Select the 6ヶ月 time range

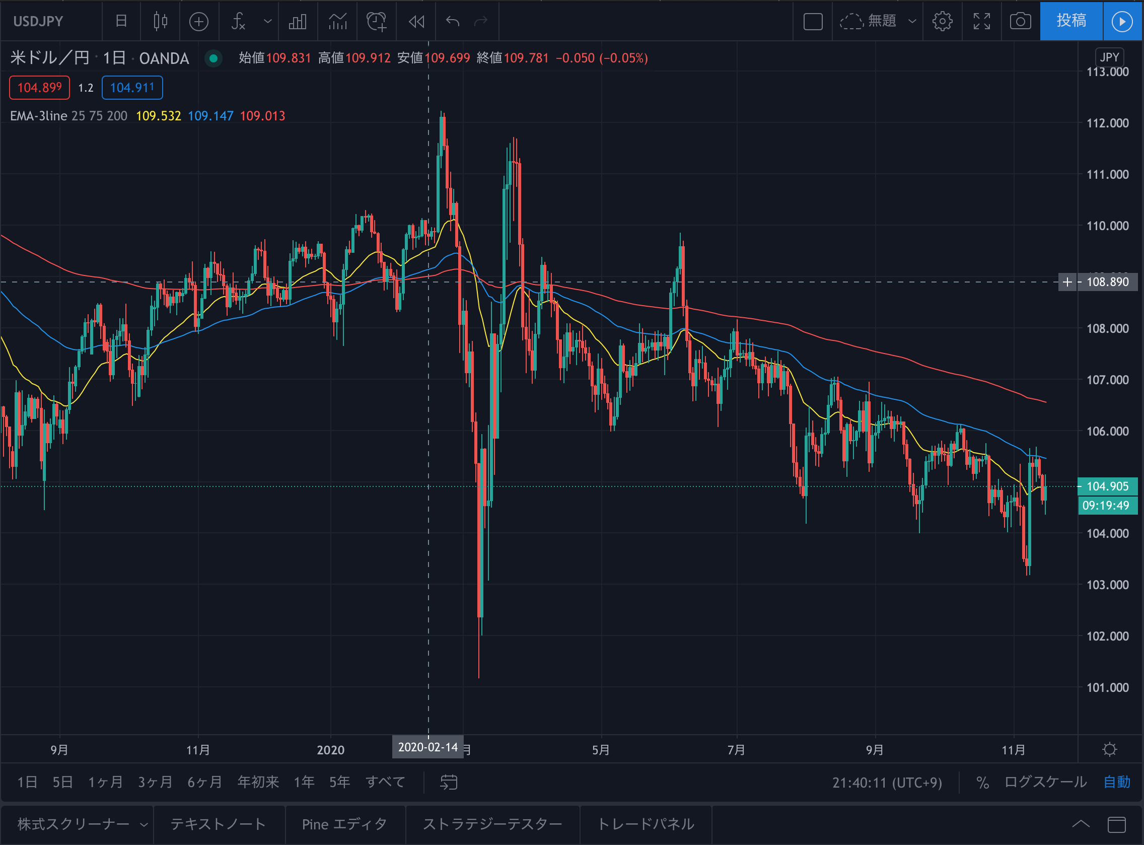pos(204,782)
